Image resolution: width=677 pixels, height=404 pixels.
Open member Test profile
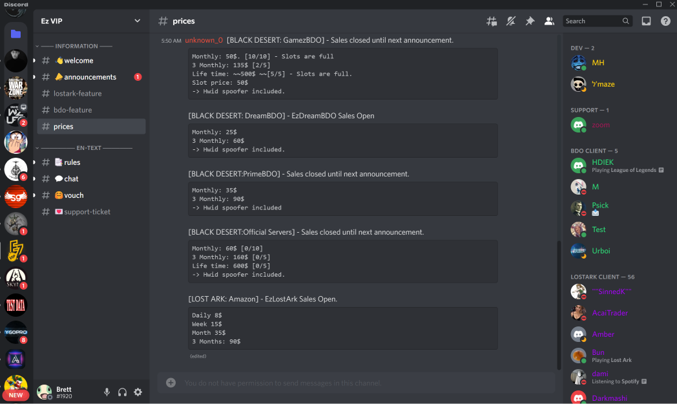[618, 229]
